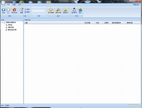The height and width of the screenshot is (108, 142).
Task: Sort list by the Subject (主题) column header
Action: [54, 23]
